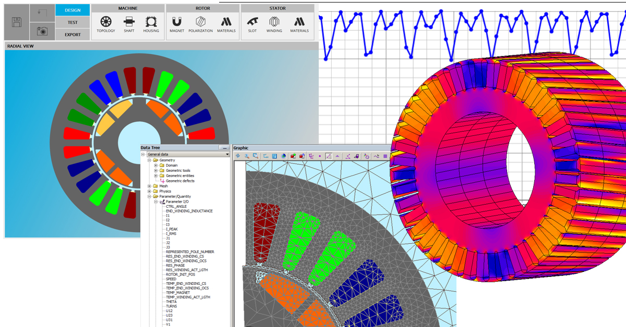Click the rotor Magnet icon

[x=177, y=24]
